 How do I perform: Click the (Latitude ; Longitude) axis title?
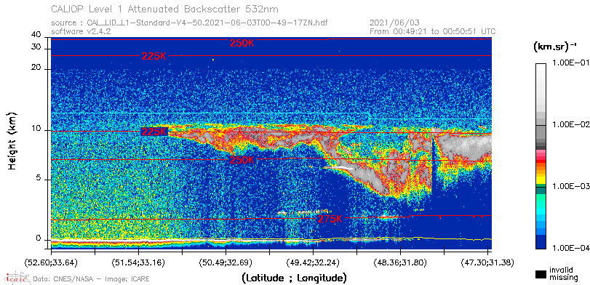(x=294, y=278)
